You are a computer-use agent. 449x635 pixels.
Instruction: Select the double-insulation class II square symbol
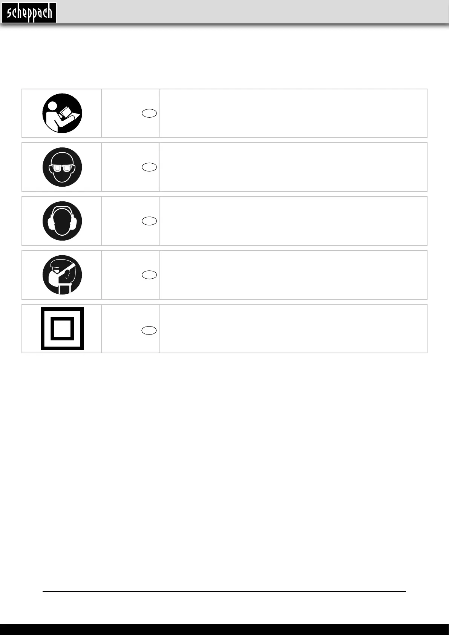click(x=62, y=329)
